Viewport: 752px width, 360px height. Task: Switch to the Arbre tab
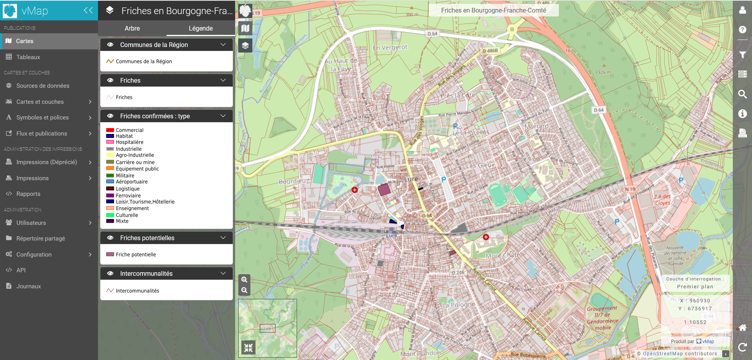click(x=132, y=28)
